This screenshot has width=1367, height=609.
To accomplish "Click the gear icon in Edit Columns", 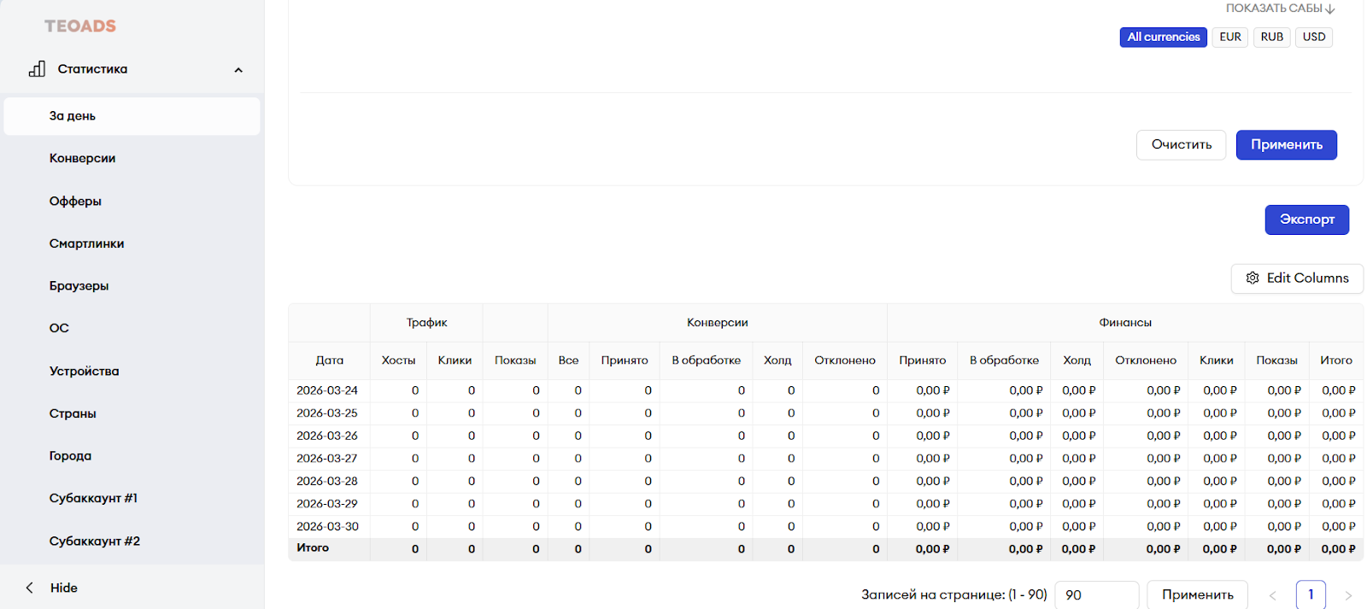I will (1253, 278).
